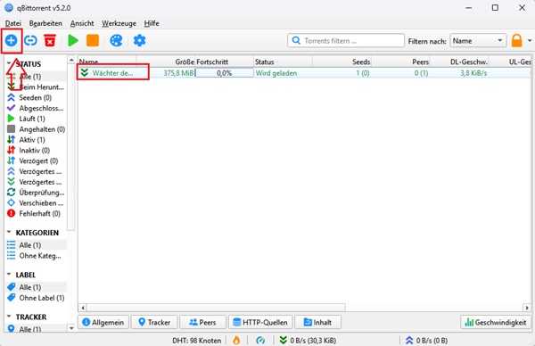Select 'Aktiv (1)' status filter
Viewport: 535px width, 346px height.
(35, 140)
